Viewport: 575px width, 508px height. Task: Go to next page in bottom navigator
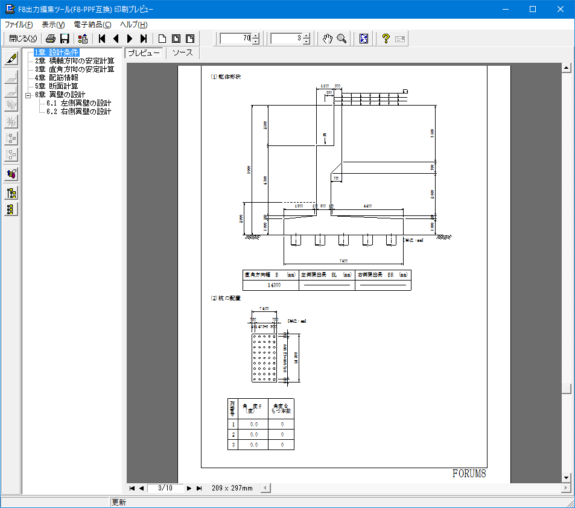pyautogui.click(x=189, y=488)
